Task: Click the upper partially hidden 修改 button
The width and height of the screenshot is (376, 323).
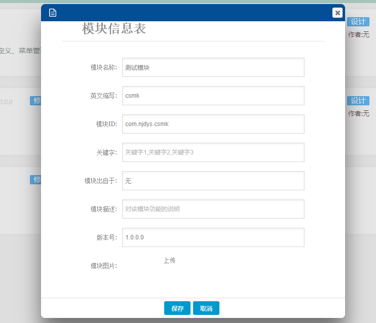Action: pyautogui.click(x=35, y=100)
